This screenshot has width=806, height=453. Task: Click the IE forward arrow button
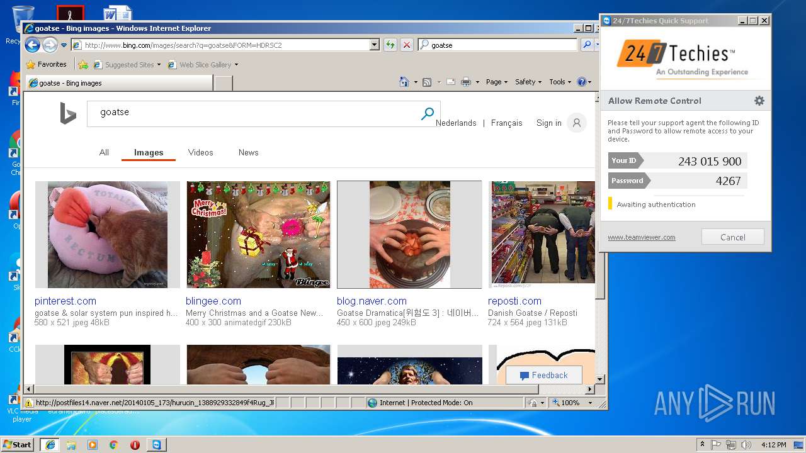point(49,45)
